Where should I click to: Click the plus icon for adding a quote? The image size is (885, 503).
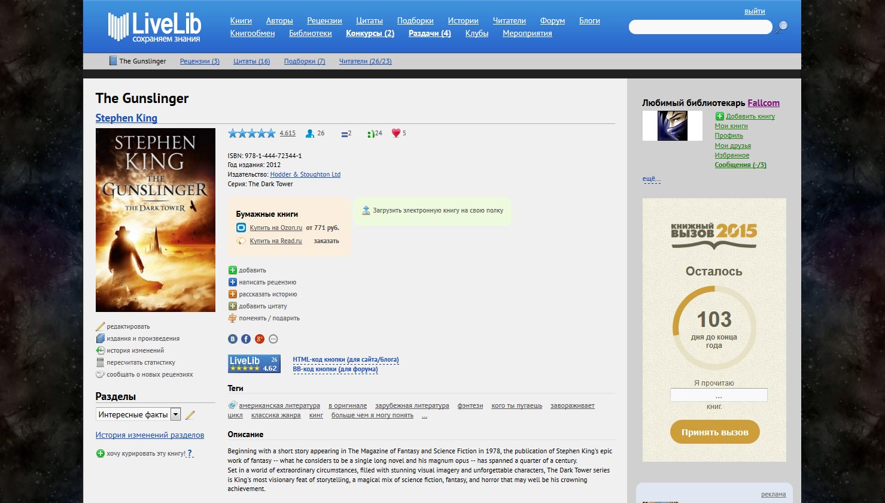click(233, 306)
